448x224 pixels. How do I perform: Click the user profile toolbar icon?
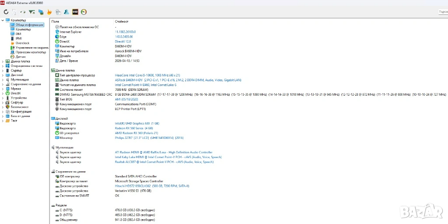coord(66,12)
